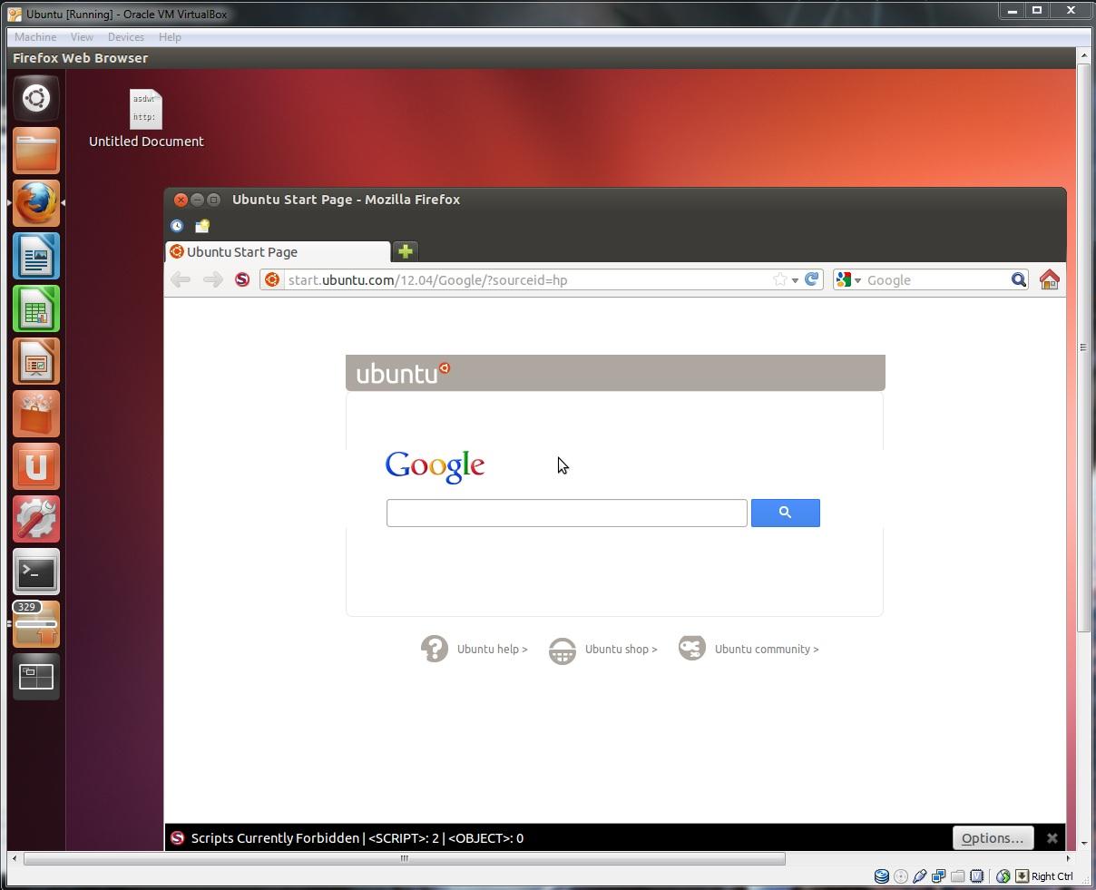The image size is (1096, 890).
Task: Open the Ubuntu Dash home launcher
Action: click(x=36, y=98)
